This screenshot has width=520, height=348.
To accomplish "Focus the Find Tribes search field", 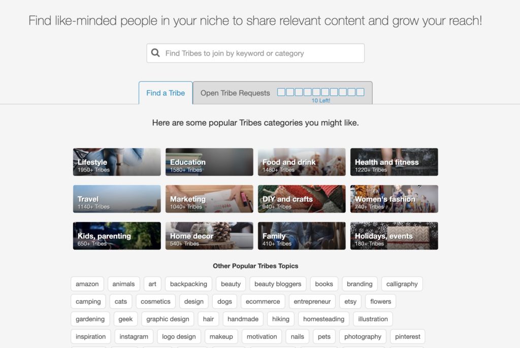I will [x=255, y=53].
